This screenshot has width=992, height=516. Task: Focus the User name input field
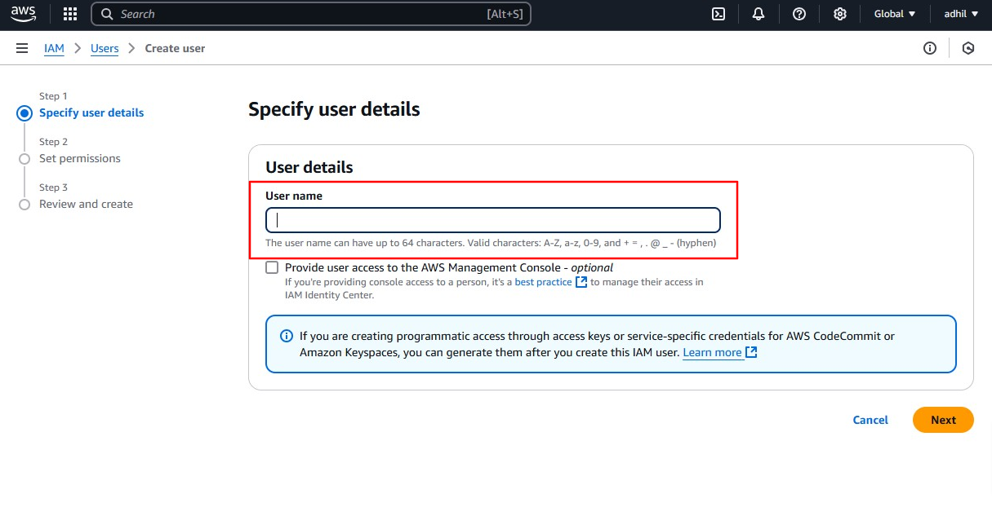tap(493, 220)
